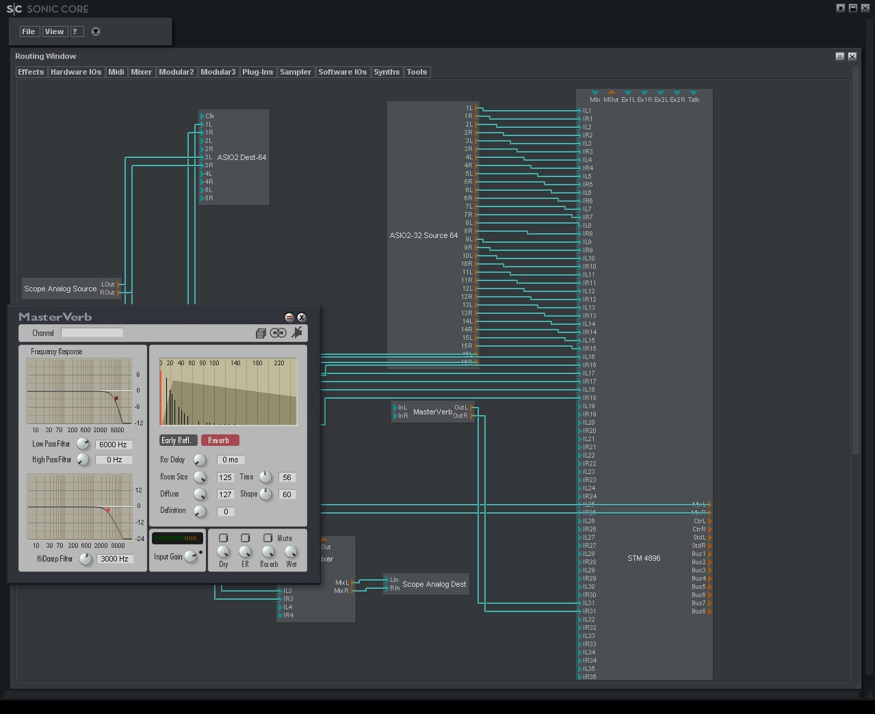875x714 pixels.
Task: Click the MasterVerb plug connector icon
Action: tap(297, 332)
